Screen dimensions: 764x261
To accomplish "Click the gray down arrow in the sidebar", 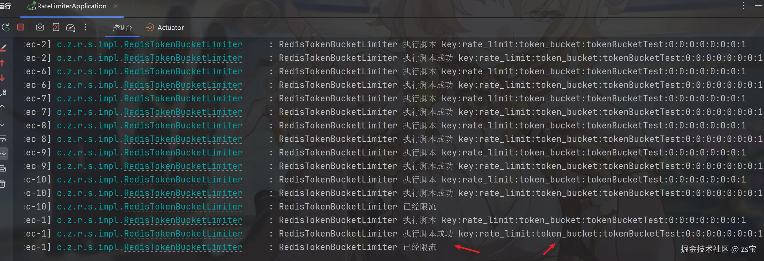I will coord(2,123).
